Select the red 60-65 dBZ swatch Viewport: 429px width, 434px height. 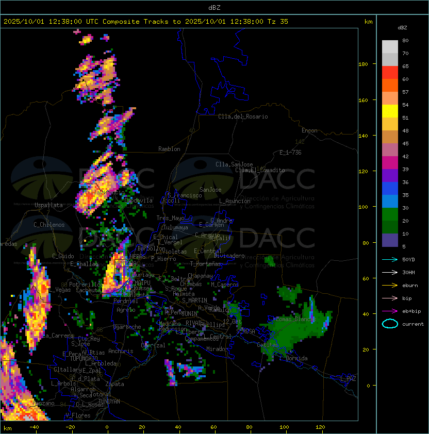[390, 73]
